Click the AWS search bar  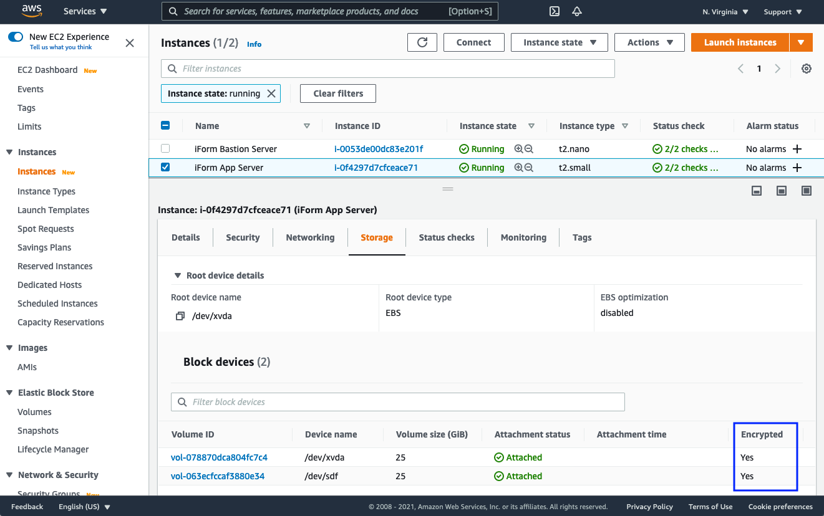point(330,11)
